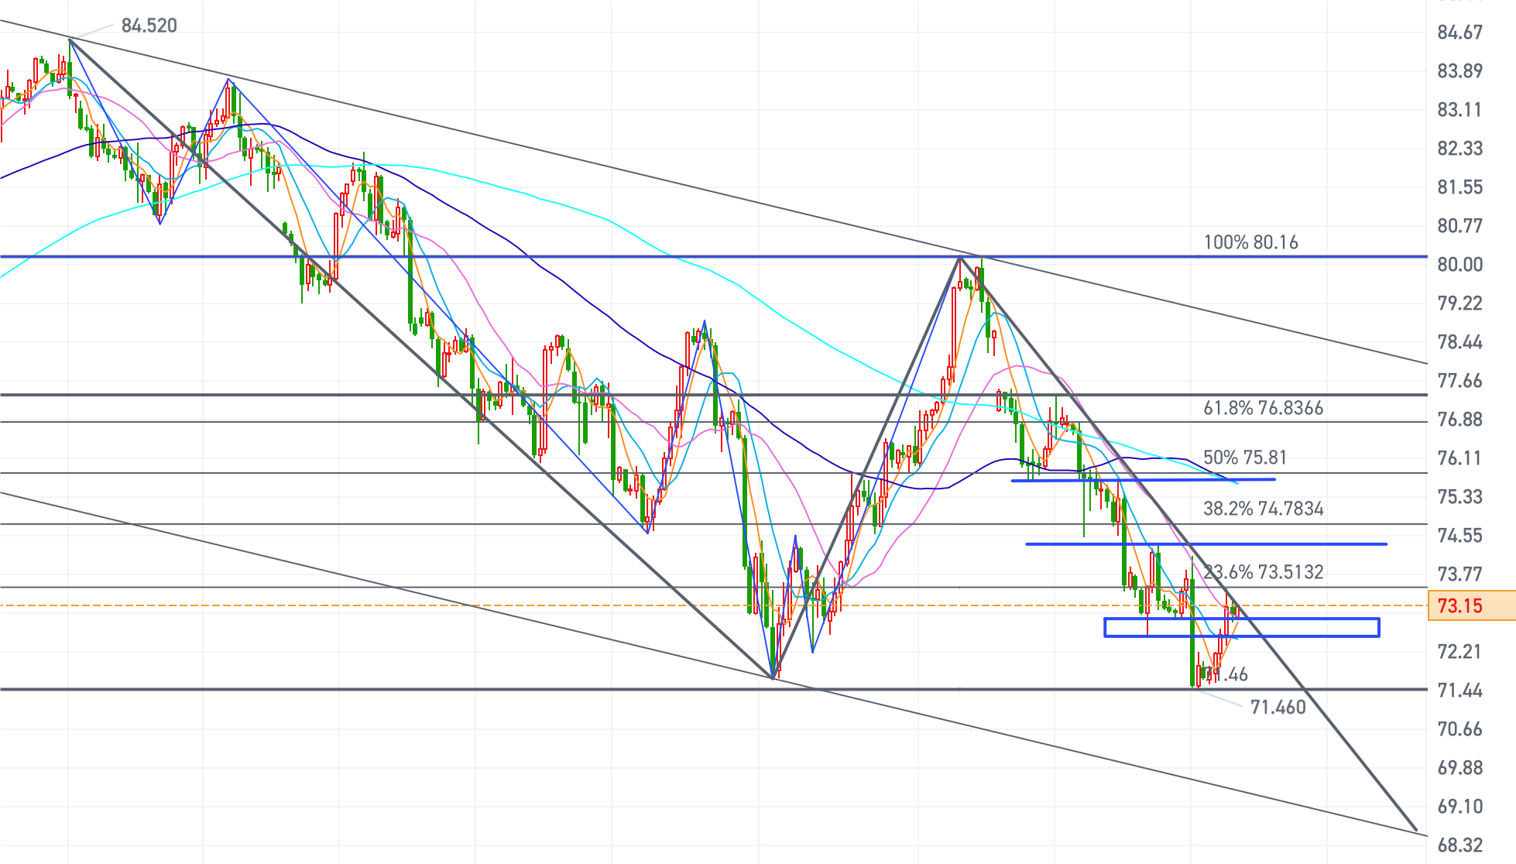Image resolution: width=1516 pixels, height=864 pixels.
Task: Click the 80.00 price axis value
Action: coord(1459,265)
